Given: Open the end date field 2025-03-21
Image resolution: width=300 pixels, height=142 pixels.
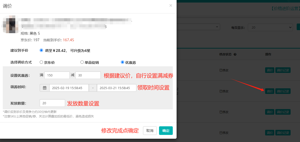Looking at the screenshot, I should (x=116, y=88).
